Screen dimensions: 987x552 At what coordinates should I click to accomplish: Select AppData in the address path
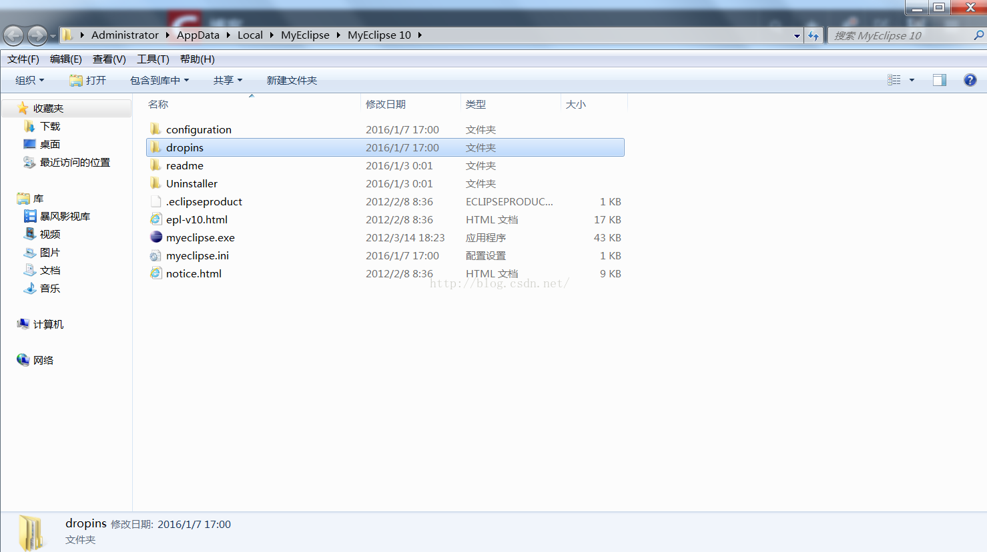point(198,35)
